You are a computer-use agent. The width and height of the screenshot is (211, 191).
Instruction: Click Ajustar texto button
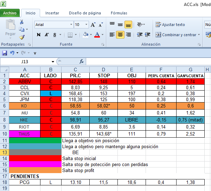point(170,25)
